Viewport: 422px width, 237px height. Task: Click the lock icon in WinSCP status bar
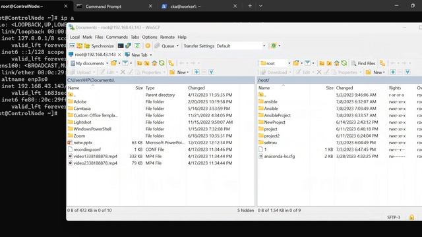click(x=411, y=217)
